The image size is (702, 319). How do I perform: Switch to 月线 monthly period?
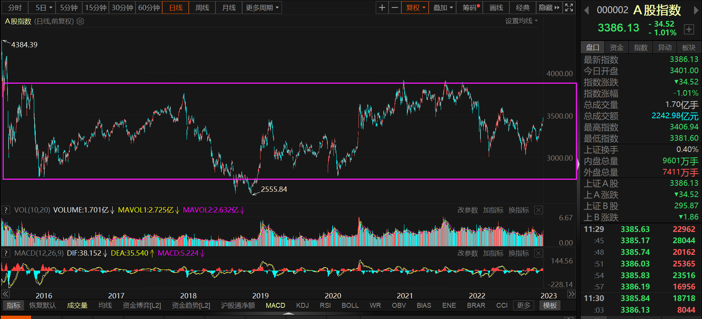[x=229, y=8]
